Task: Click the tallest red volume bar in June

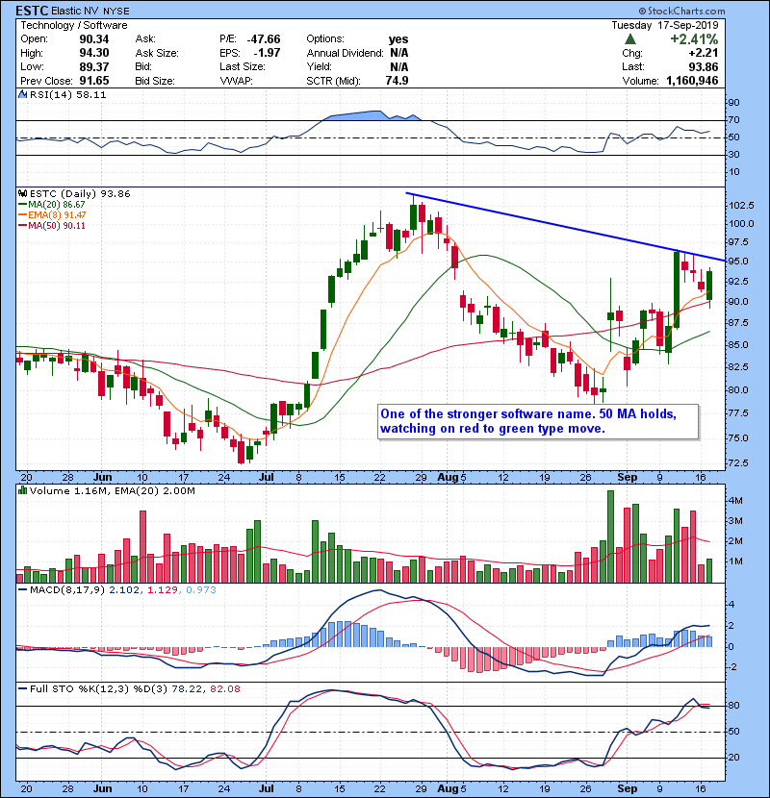Action: click(x=142, y=547)
